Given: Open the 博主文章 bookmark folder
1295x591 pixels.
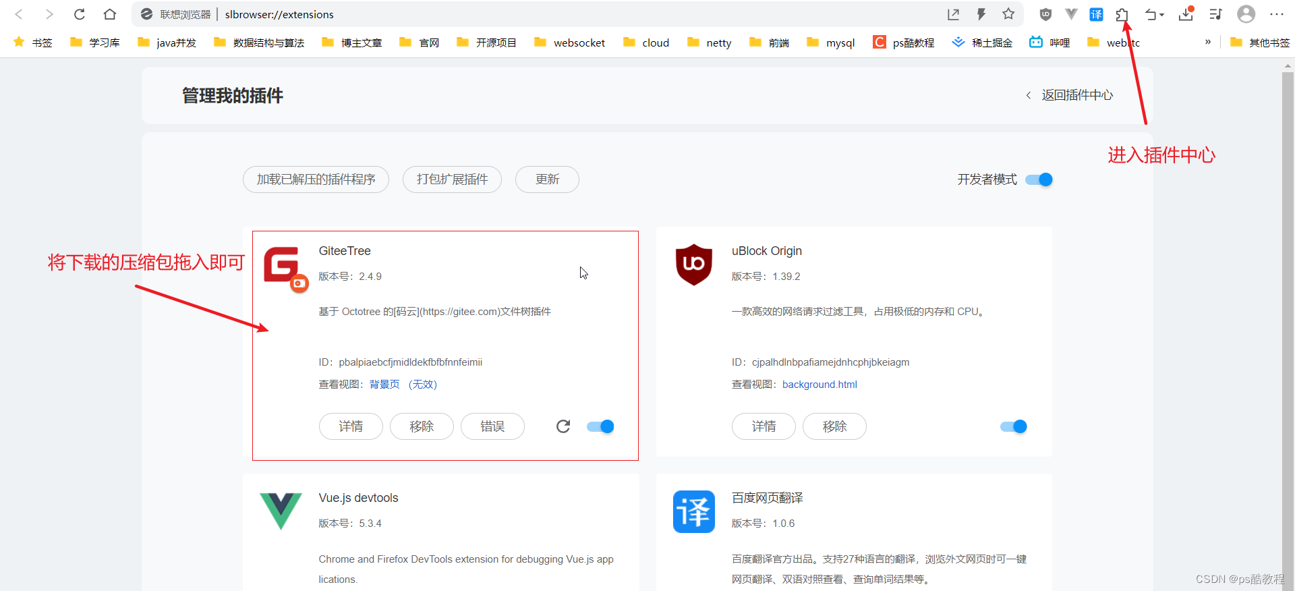Looking at the screenshot, I should (351, 43).
